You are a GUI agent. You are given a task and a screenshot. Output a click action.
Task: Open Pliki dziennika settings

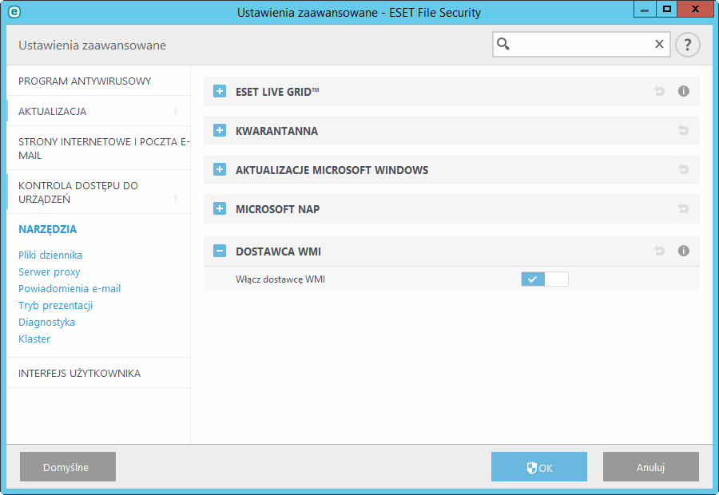click(x=50, y=255)
